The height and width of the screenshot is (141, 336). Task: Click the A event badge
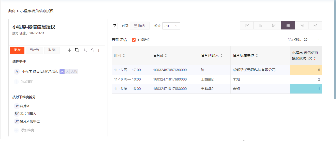point(17,72)
